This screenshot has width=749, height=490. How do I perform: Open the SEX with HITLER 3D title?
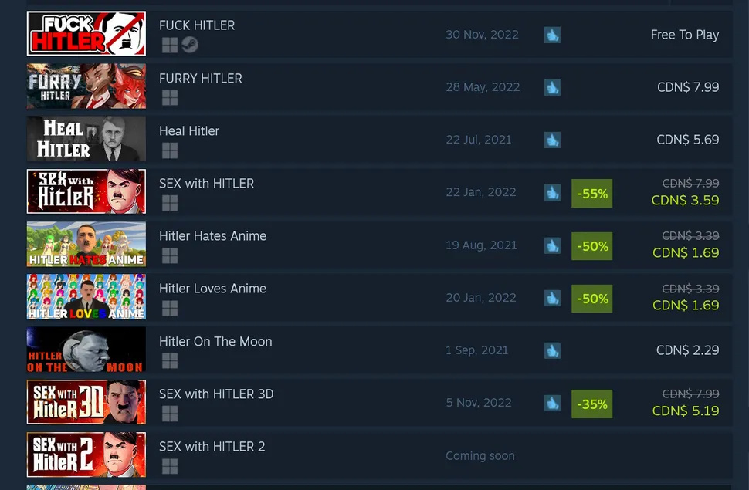pos(216,394)
